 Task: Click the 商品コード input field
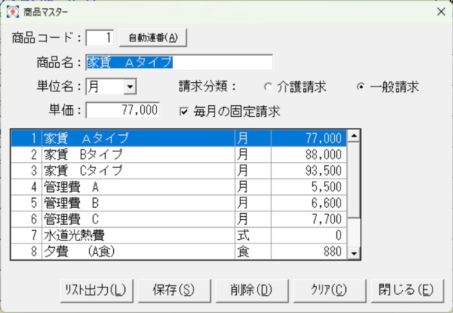click(100, 38)
